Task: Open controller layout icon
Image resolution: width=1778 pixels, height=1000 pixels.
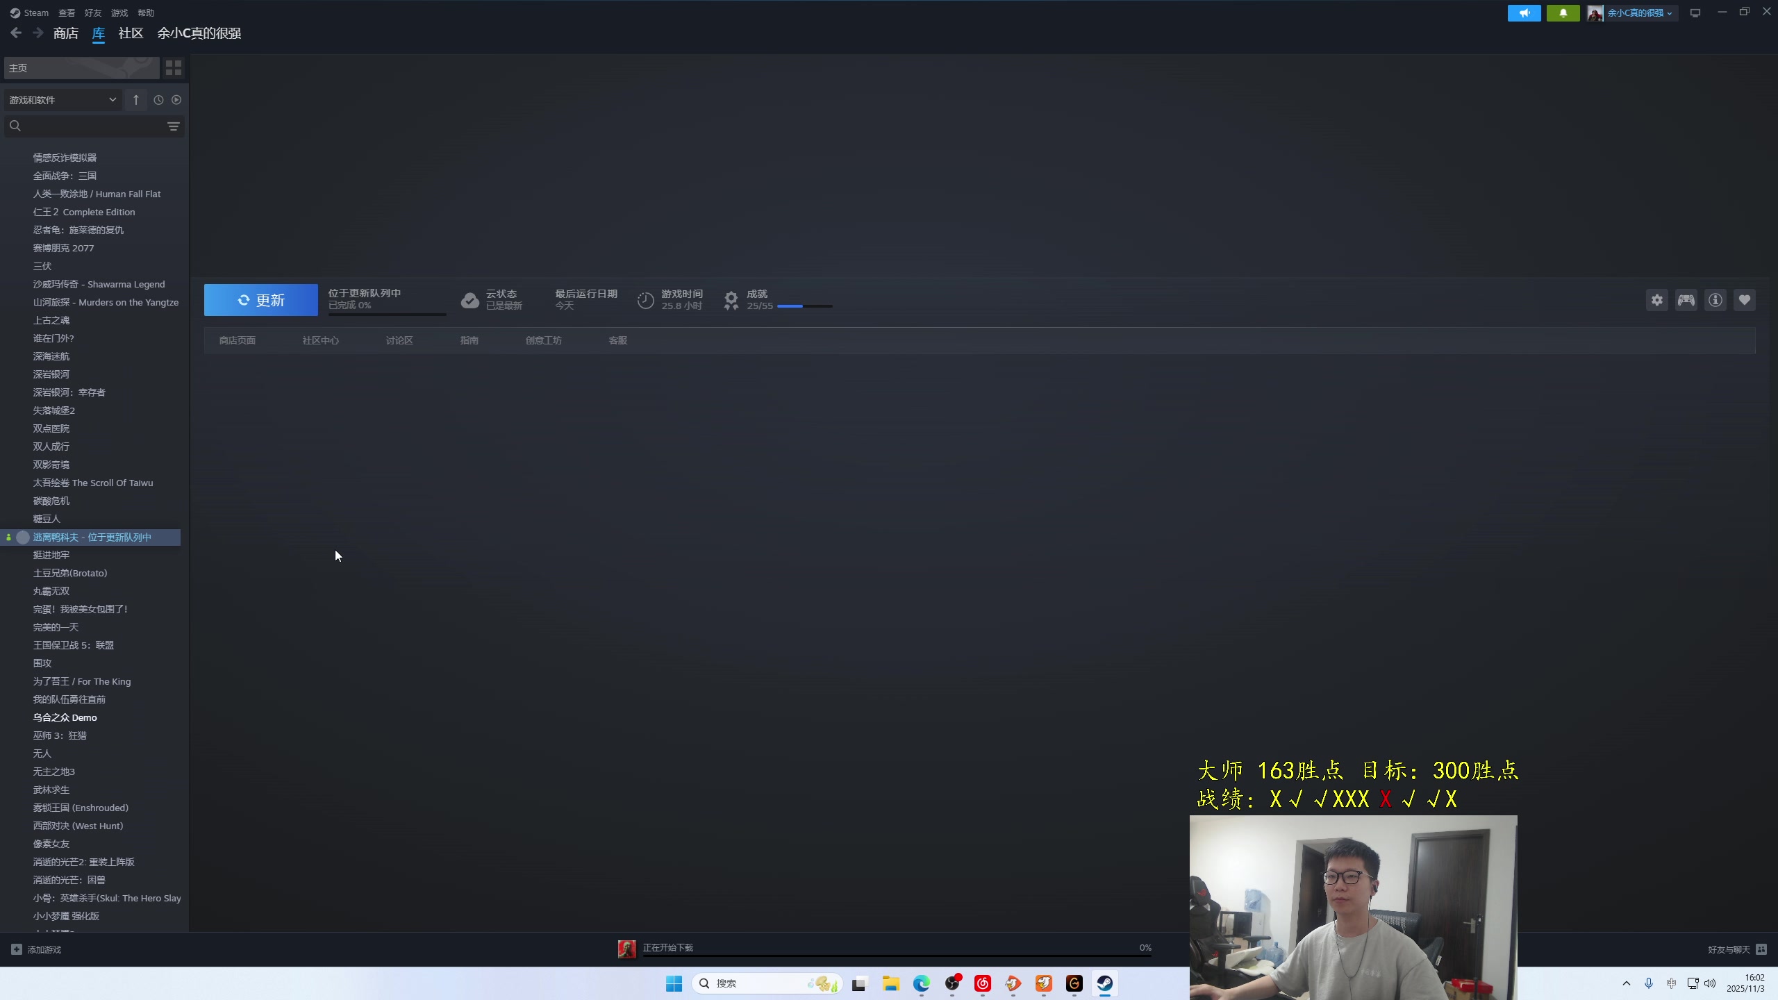Action: [x=1686, y=300]
